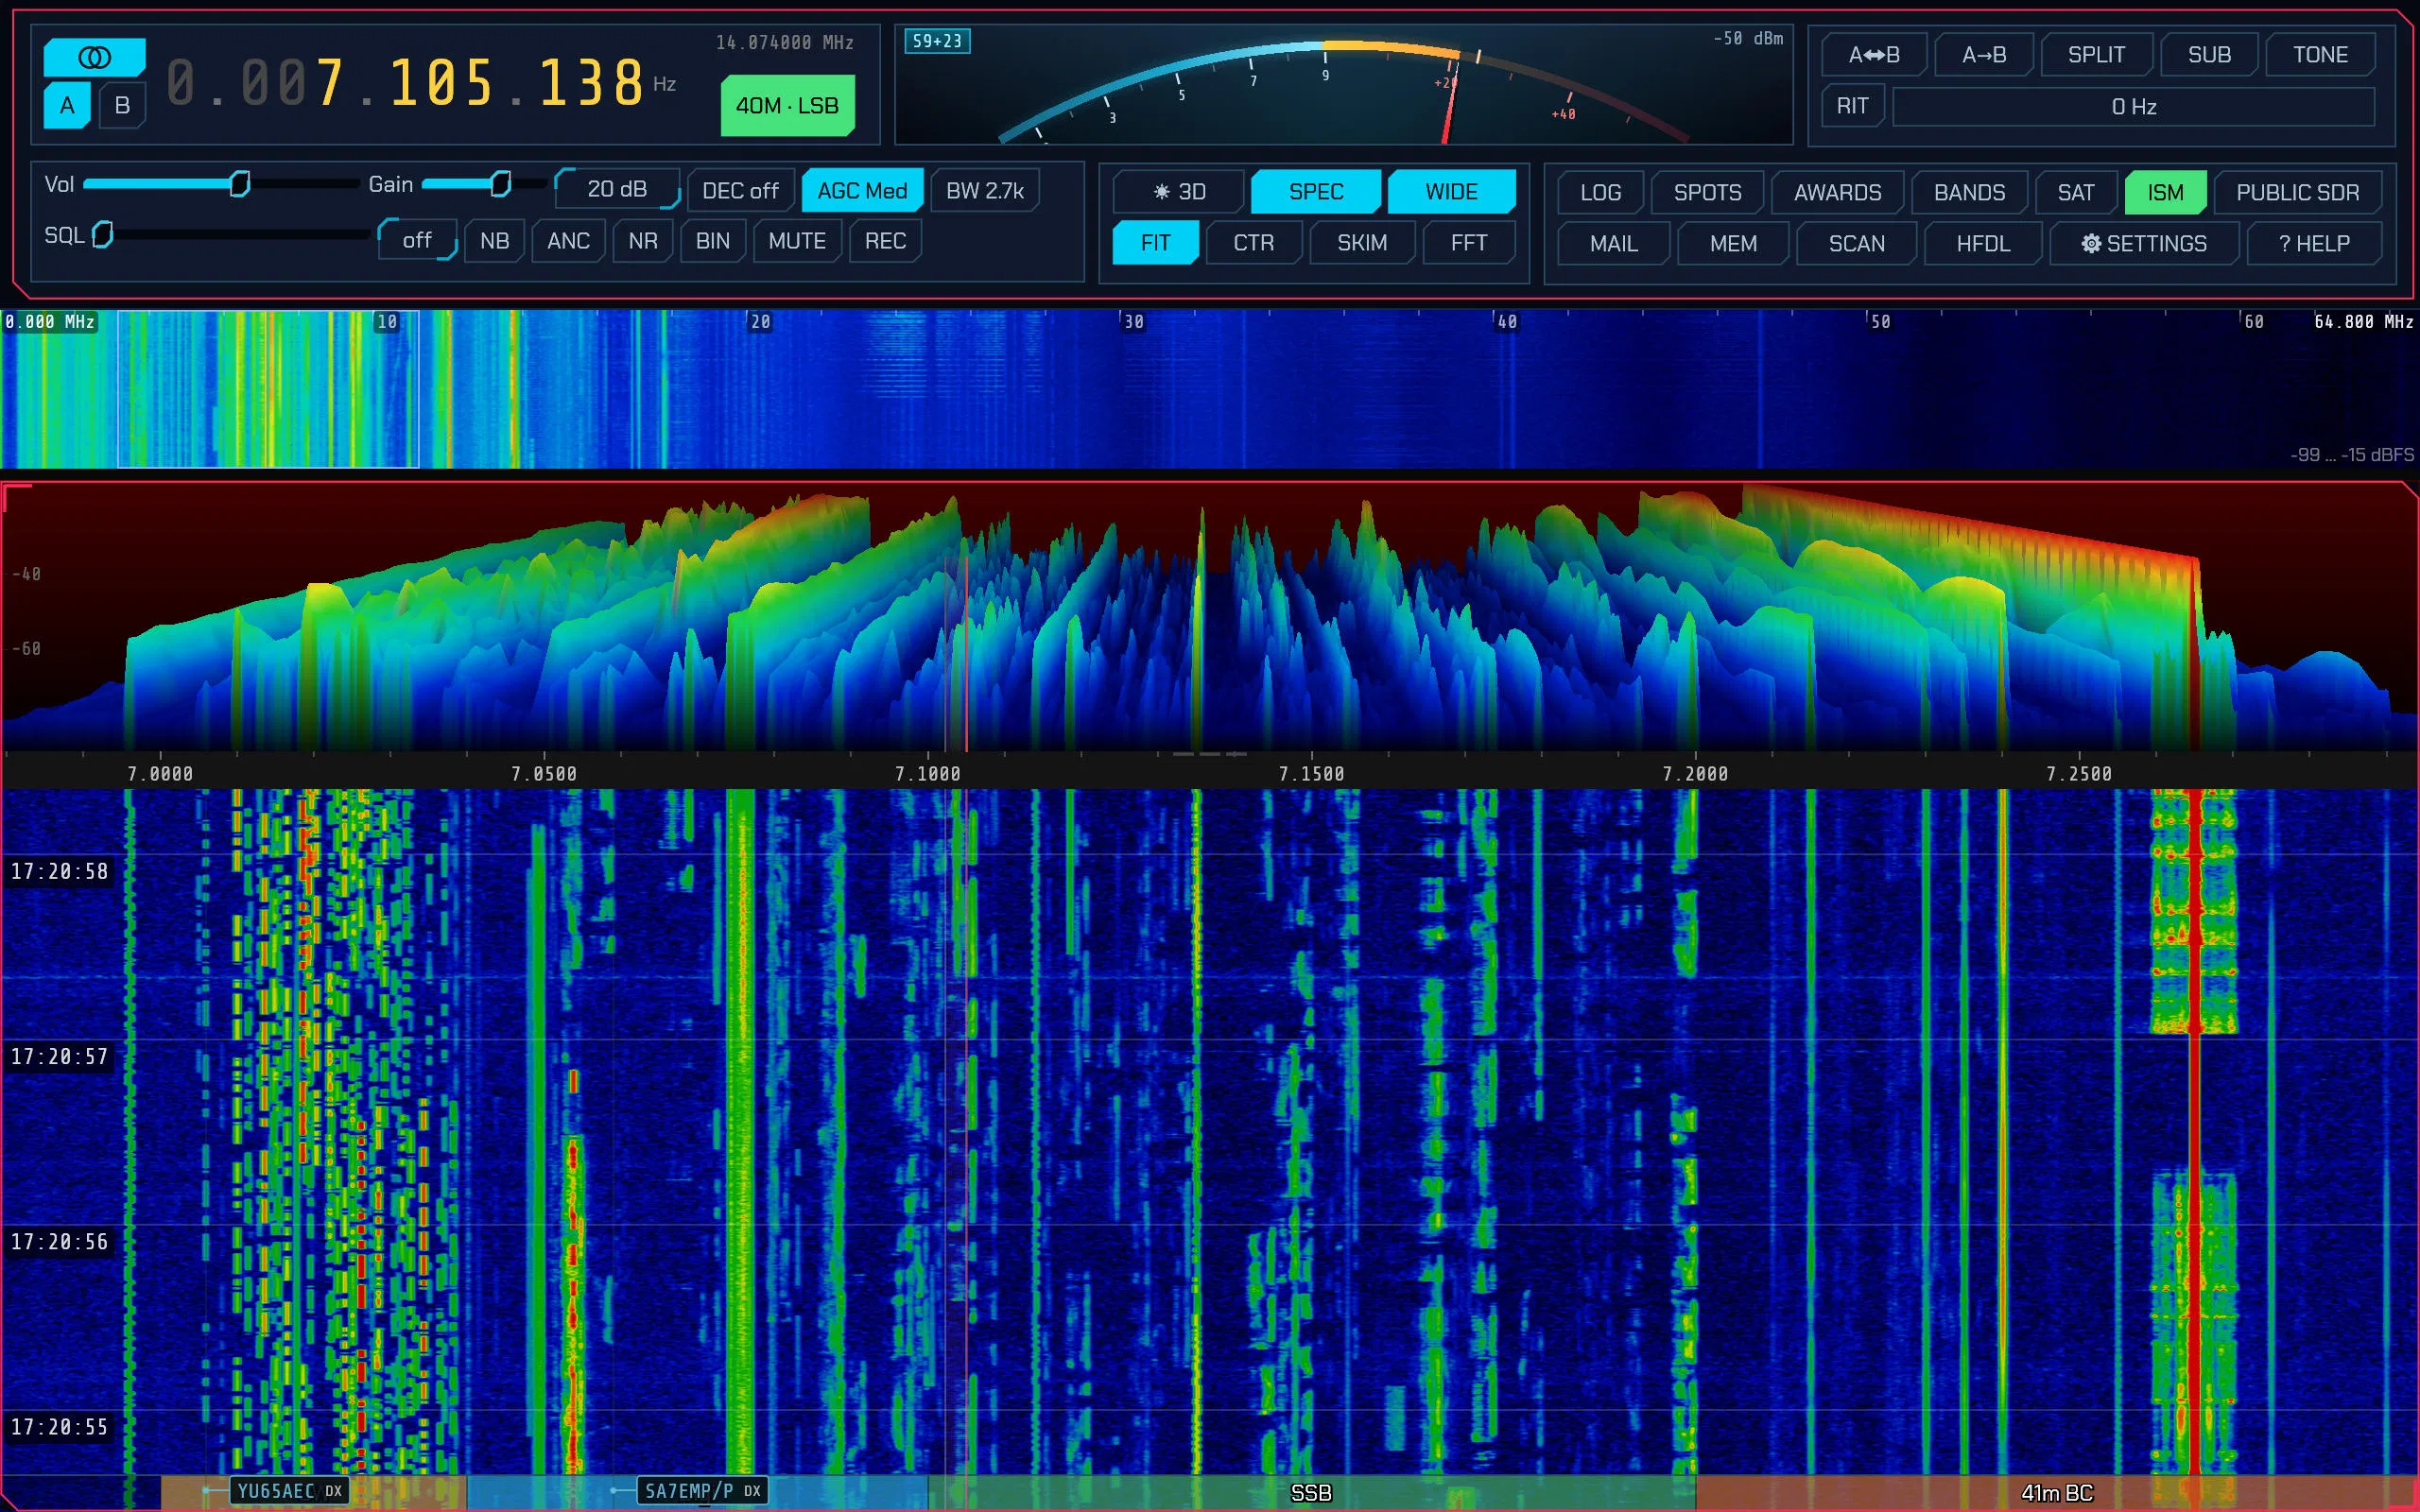
Task: Toggle RIT offset
Action: click(1852, 106)
